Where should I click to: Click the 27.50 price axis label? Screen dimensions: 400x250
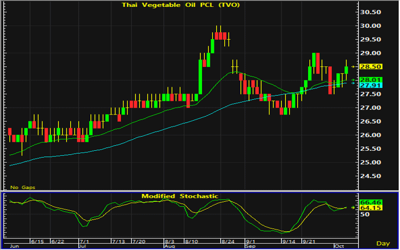click(370, 94)
